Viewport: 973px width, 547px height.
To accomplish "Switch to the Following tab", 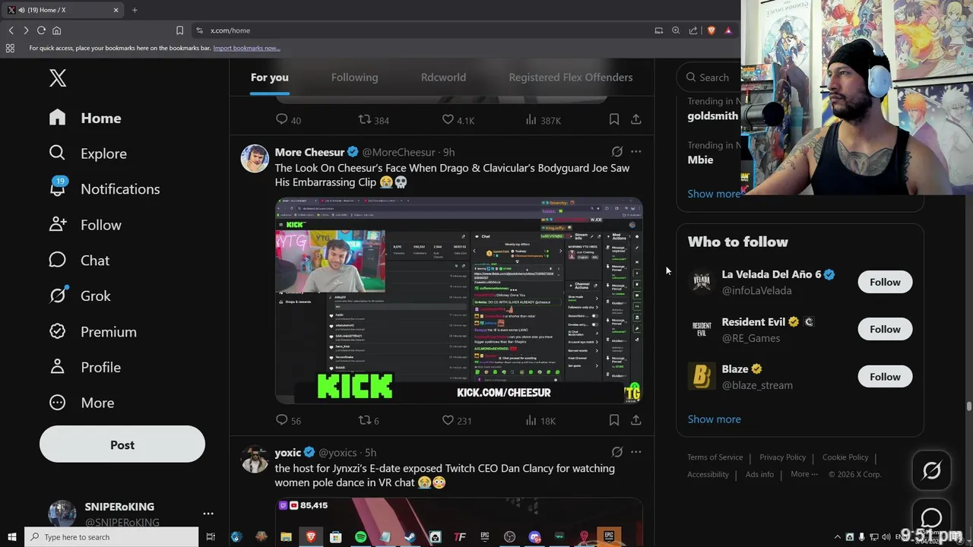I will (354, 77).
